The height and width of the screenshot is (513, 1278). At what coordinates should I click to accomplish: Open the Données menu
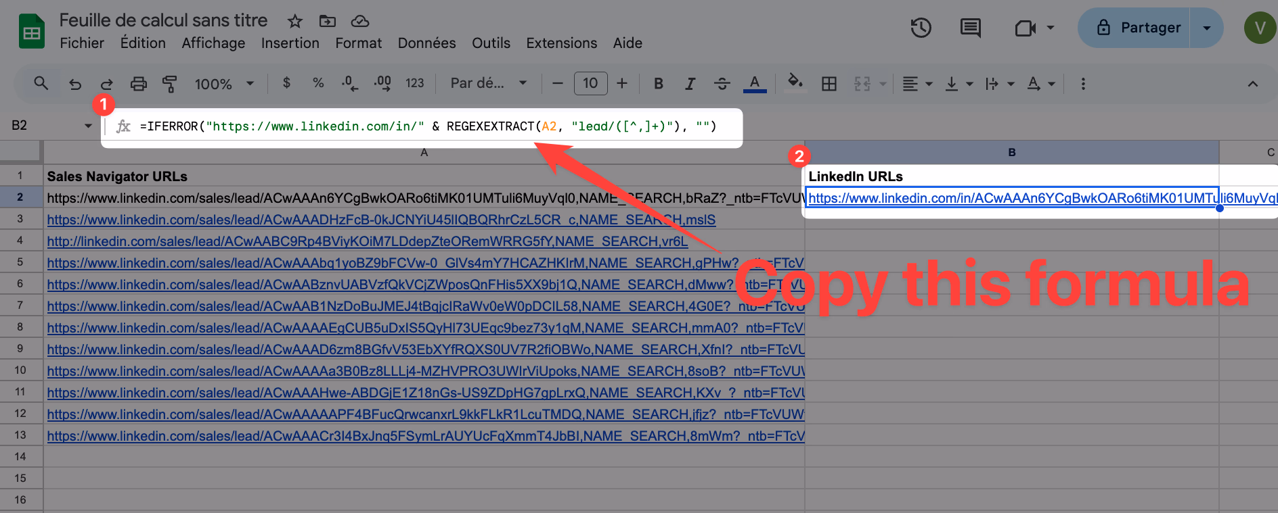click(426, 43)
